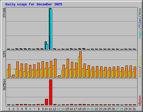143x112 pixels.
Task: Click green day label 14 on the x-axis
Action: [x=63, y=109]
